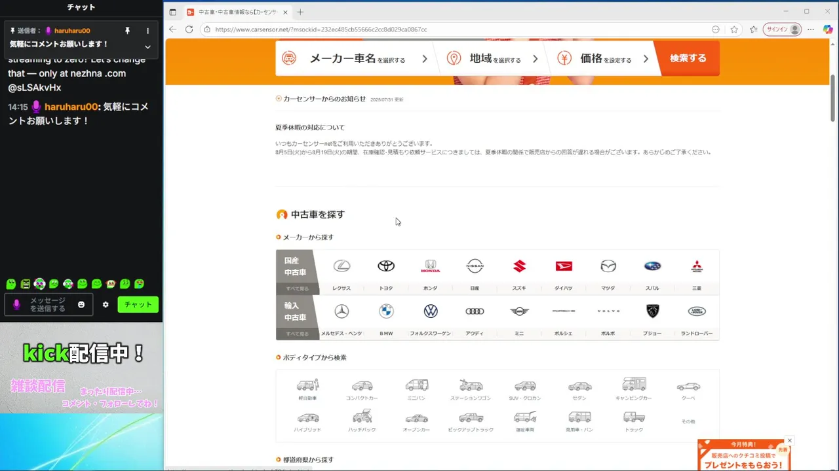Select the Volvo maker logo
The height and width of the screenshot is (471, 839).
point(608,311)
